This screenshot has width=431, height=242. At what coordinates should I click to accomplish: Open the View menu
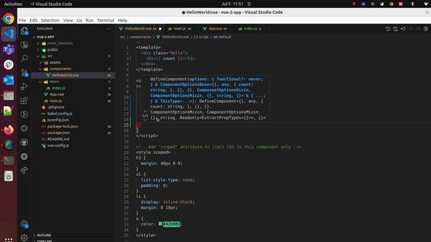pyautogui.click(x=68, y=20)
